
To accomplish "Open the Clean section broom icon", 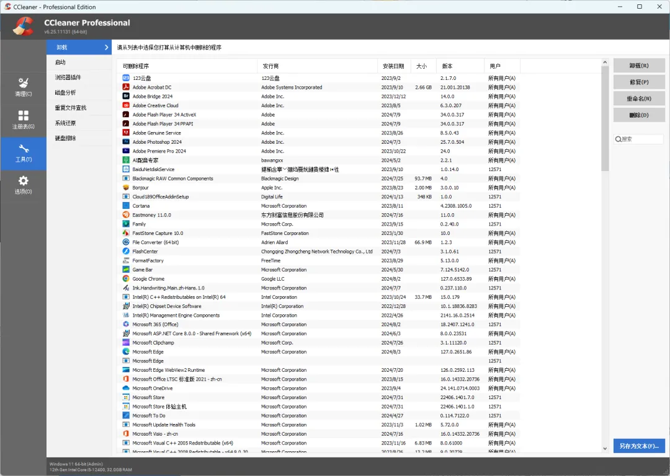I will (x=23, y=83).
